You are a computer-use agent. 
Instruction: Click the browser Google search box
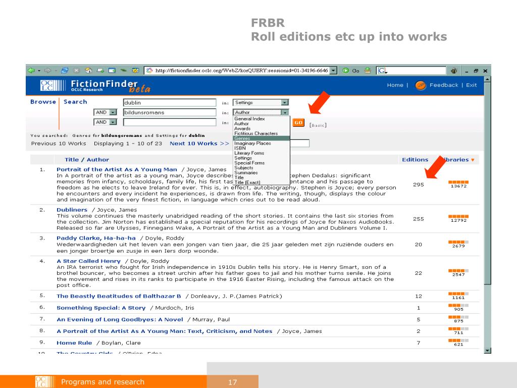411,71
